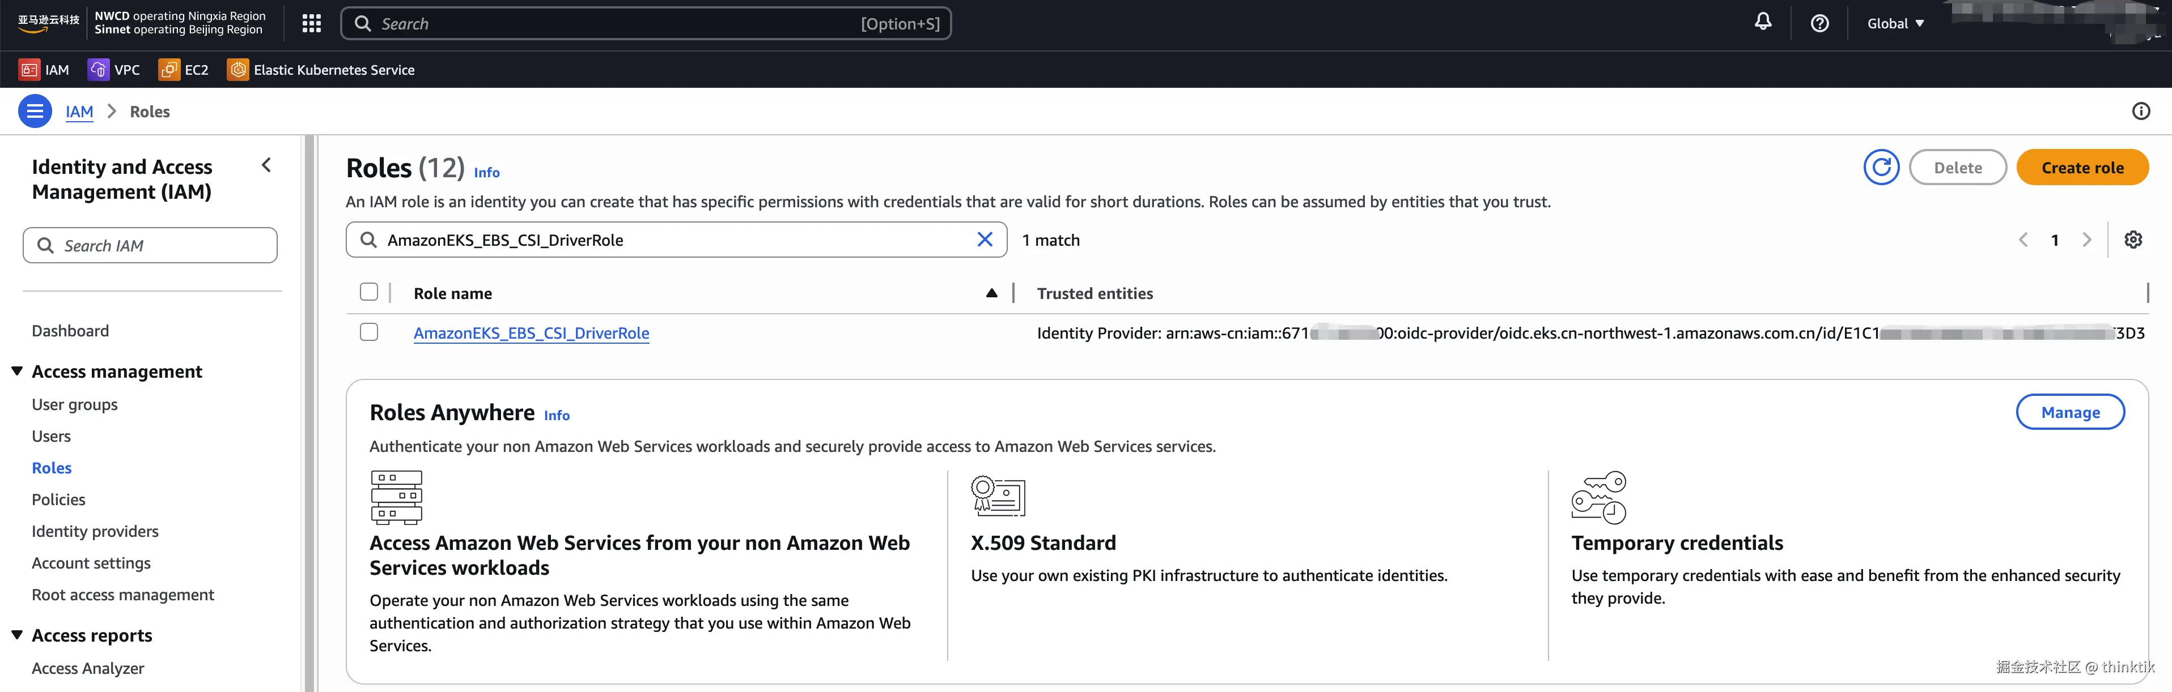Focus the top console Search box

(646, 24)
